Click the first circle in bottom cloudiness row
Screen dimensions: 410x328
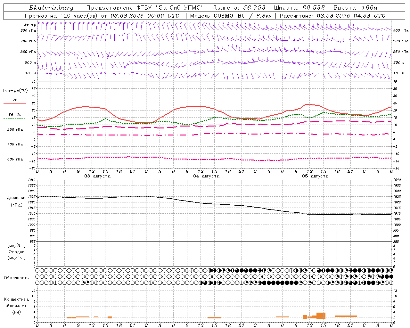pyautogui.click(x=37, y=283)
